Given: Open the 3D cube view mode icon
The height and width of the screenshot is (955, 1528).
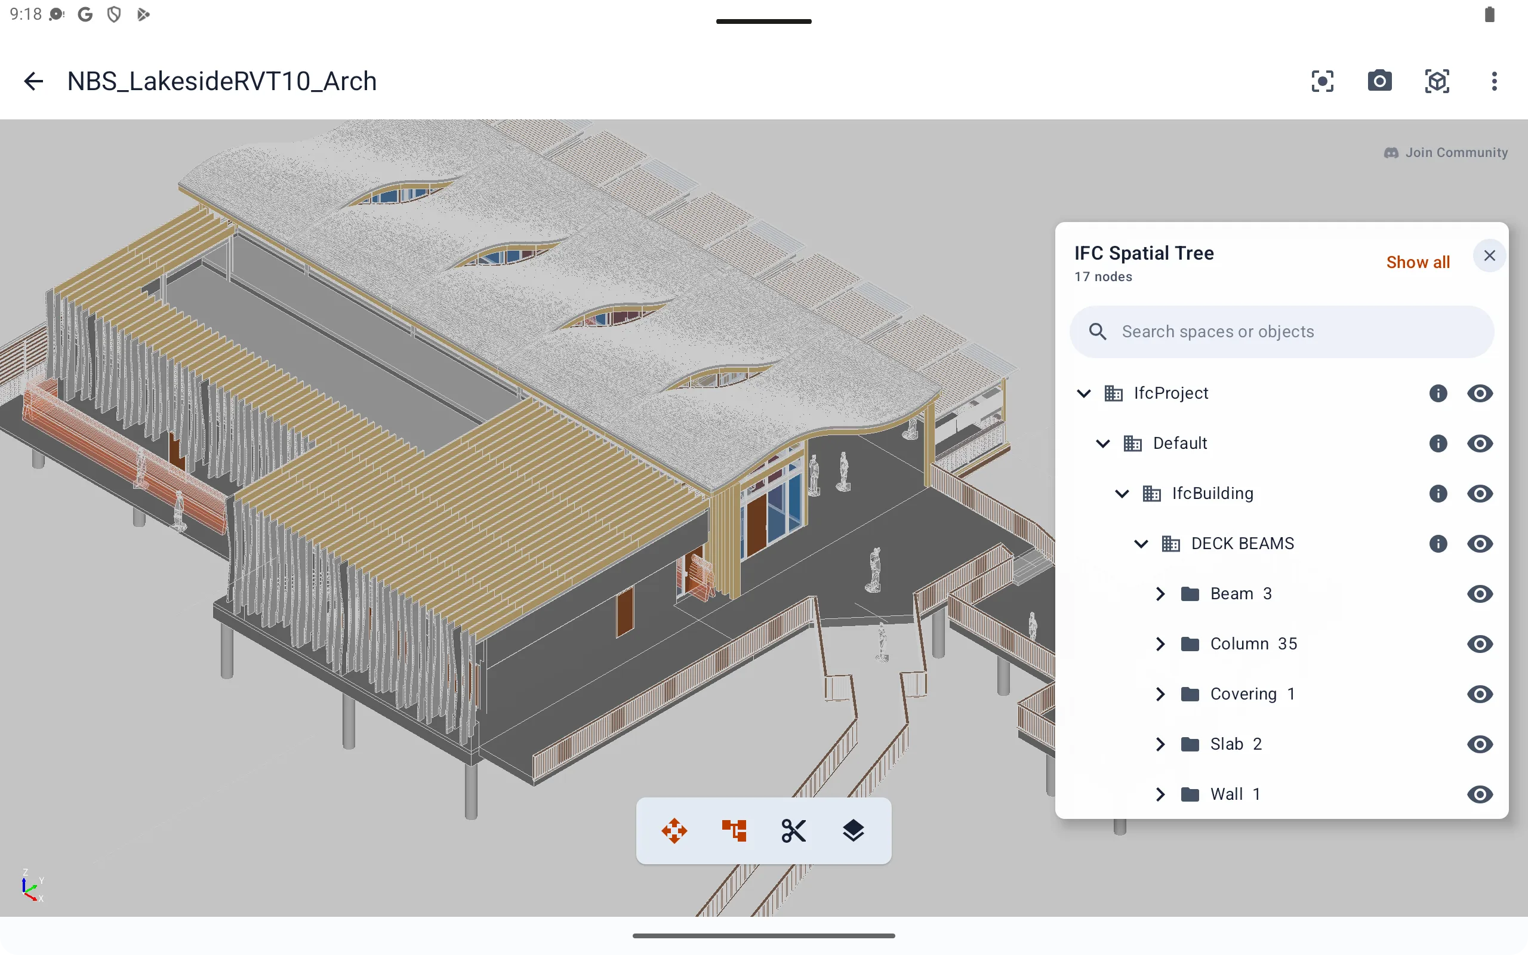Looking at the screenshot, I should (x=1437, y=82).
